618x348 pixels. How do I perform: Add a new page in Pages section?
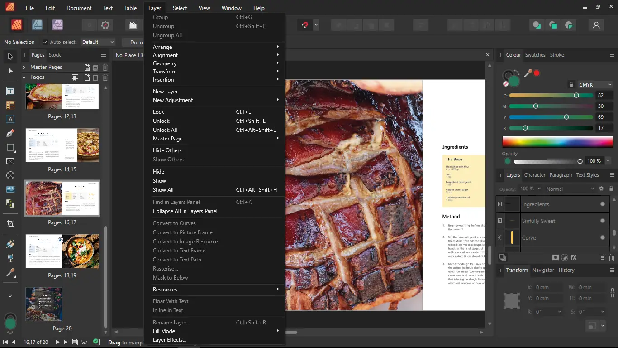point(87,77)
